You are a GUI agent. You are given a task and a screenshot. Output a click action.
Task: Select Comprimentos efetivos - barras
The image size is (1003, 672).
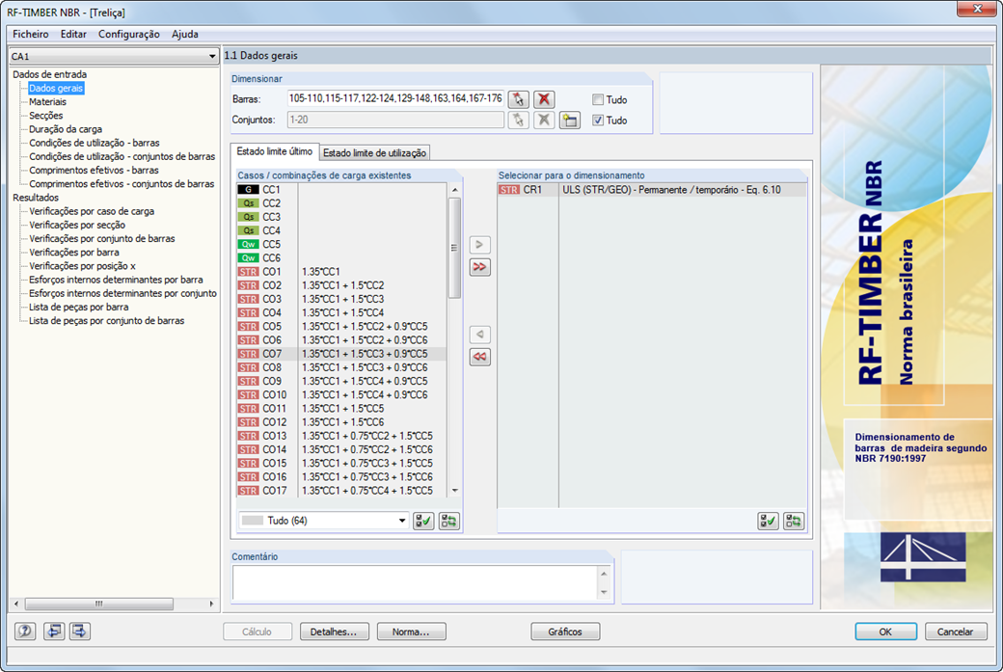pyautogui.click(x=94, y=170)
